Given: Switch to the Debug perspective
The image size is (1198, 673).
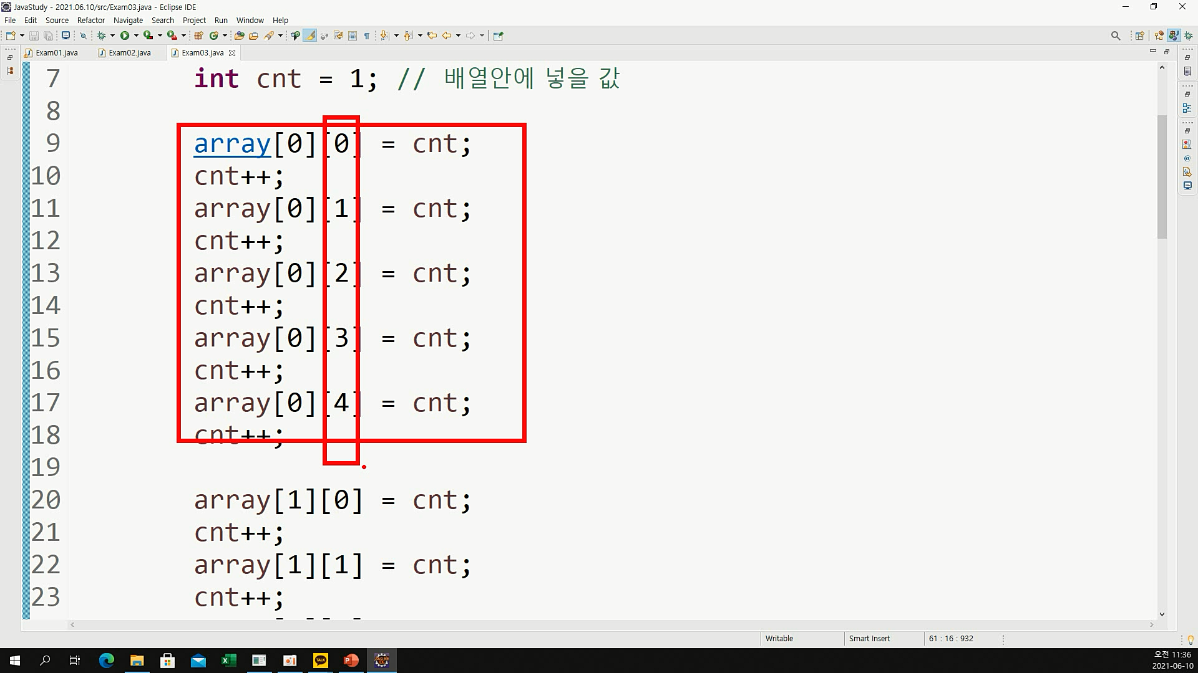Looking at the screenshot, I should pos(1189,36).
